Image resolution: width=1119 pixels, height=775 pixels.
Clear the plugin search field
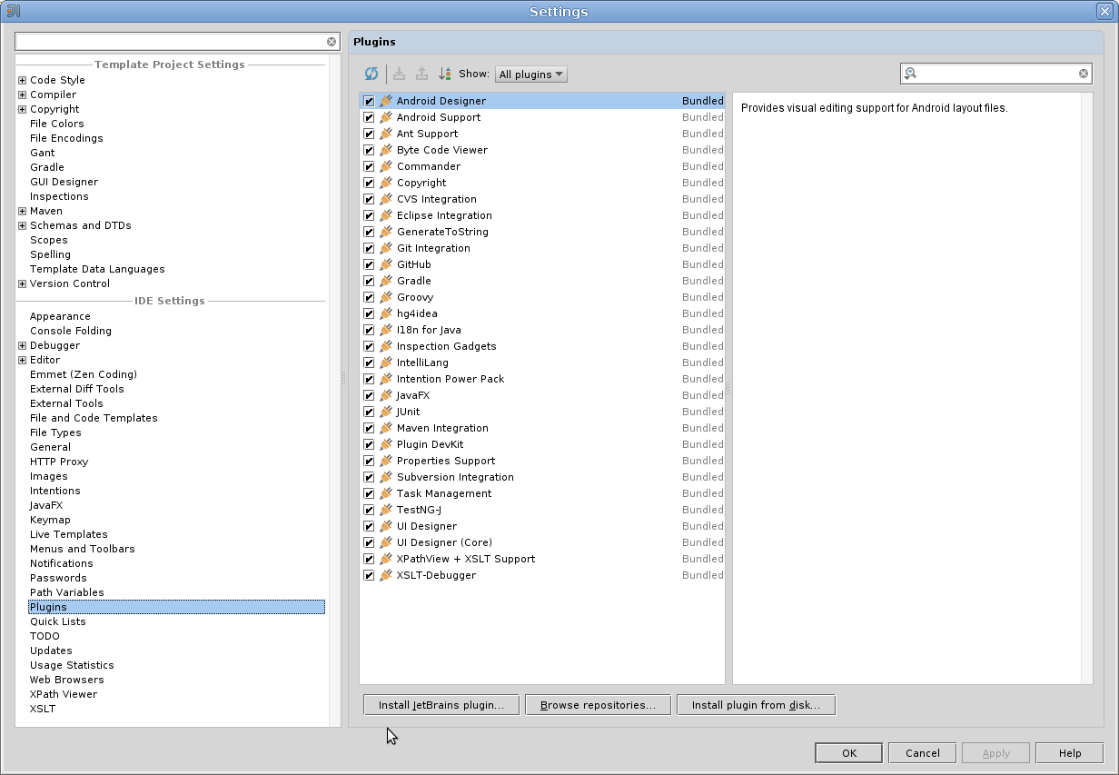tap(1084, 75)
